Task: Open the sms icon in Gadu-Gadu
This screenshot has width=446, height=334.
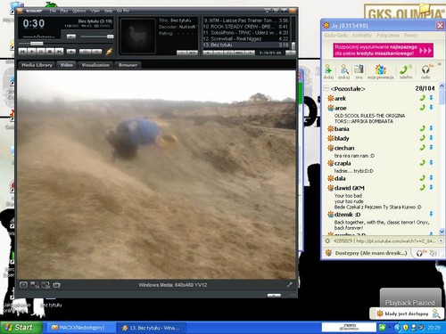Action: pos(359,72)
